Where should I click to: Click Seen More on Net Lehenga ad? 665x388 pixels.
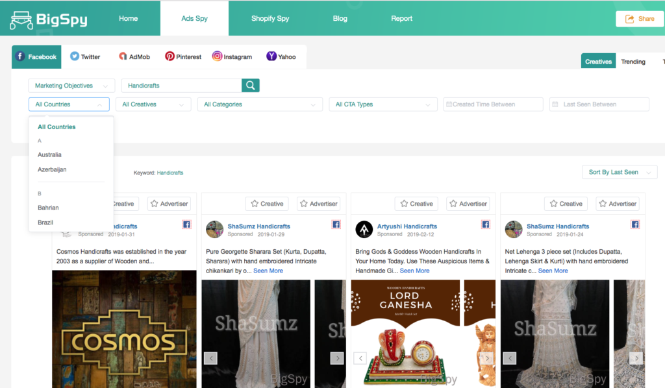click(x=553, y=271)
